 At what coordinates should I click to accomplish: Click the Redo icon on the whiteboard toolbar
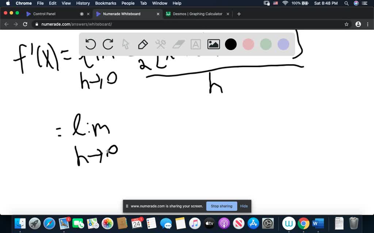click(x=108, y=44)
